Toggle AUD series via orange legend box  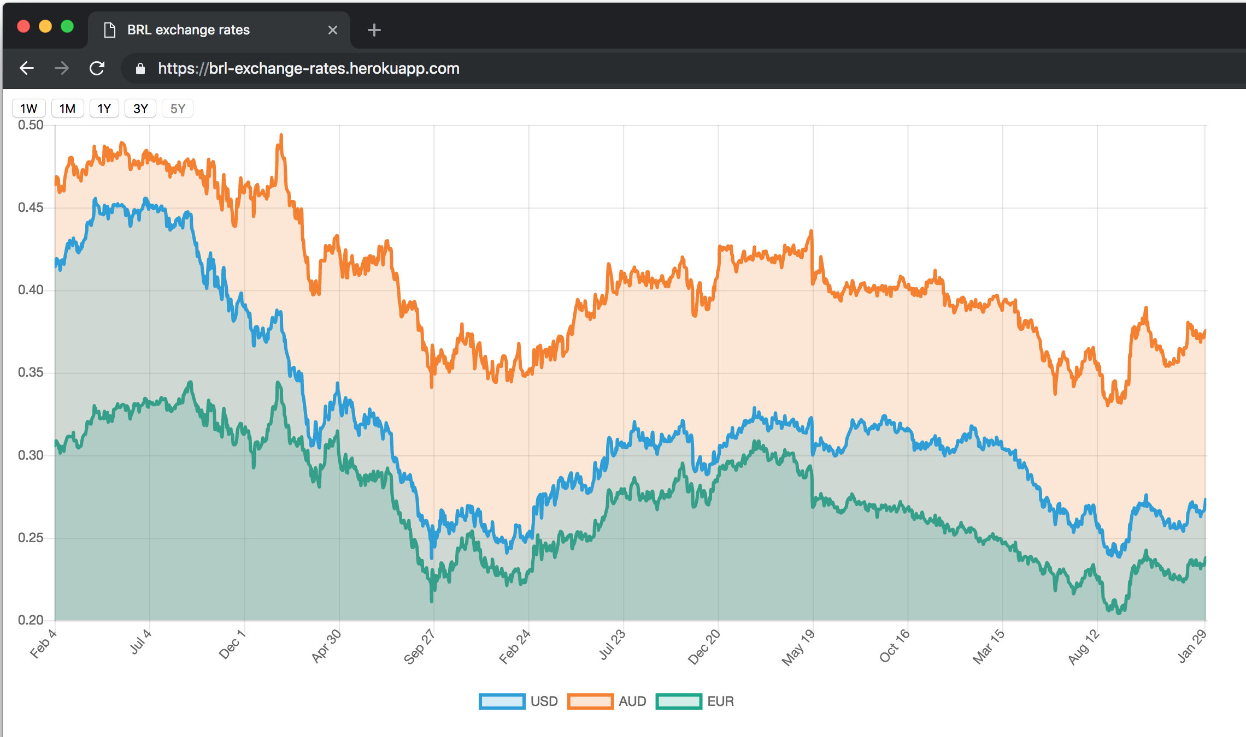tap(590, 702)
